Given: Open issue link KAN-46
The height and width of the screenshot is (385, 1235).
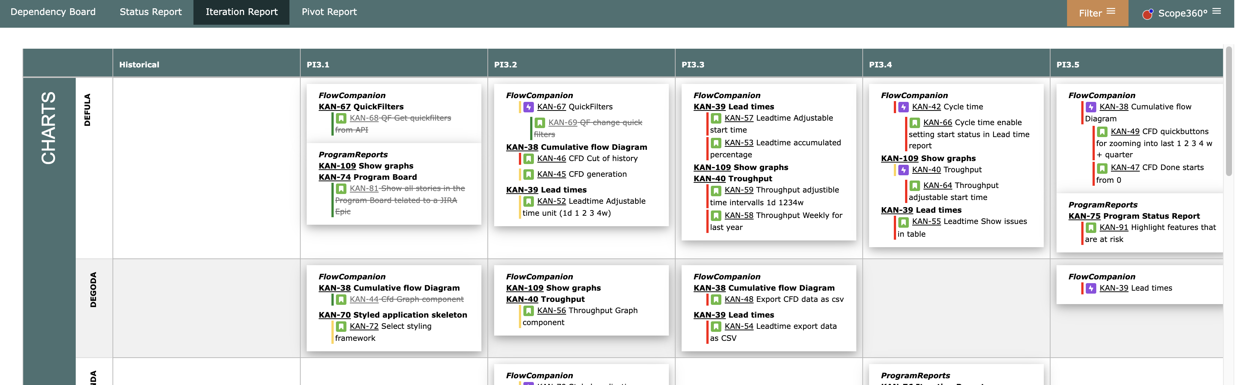Looking at the screenshot, I should 552,158.
